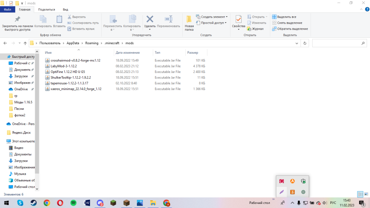This screenshot has height=208, width=370.
Task: Click Обратить выделение invert selection
Action: coord(290,29)
